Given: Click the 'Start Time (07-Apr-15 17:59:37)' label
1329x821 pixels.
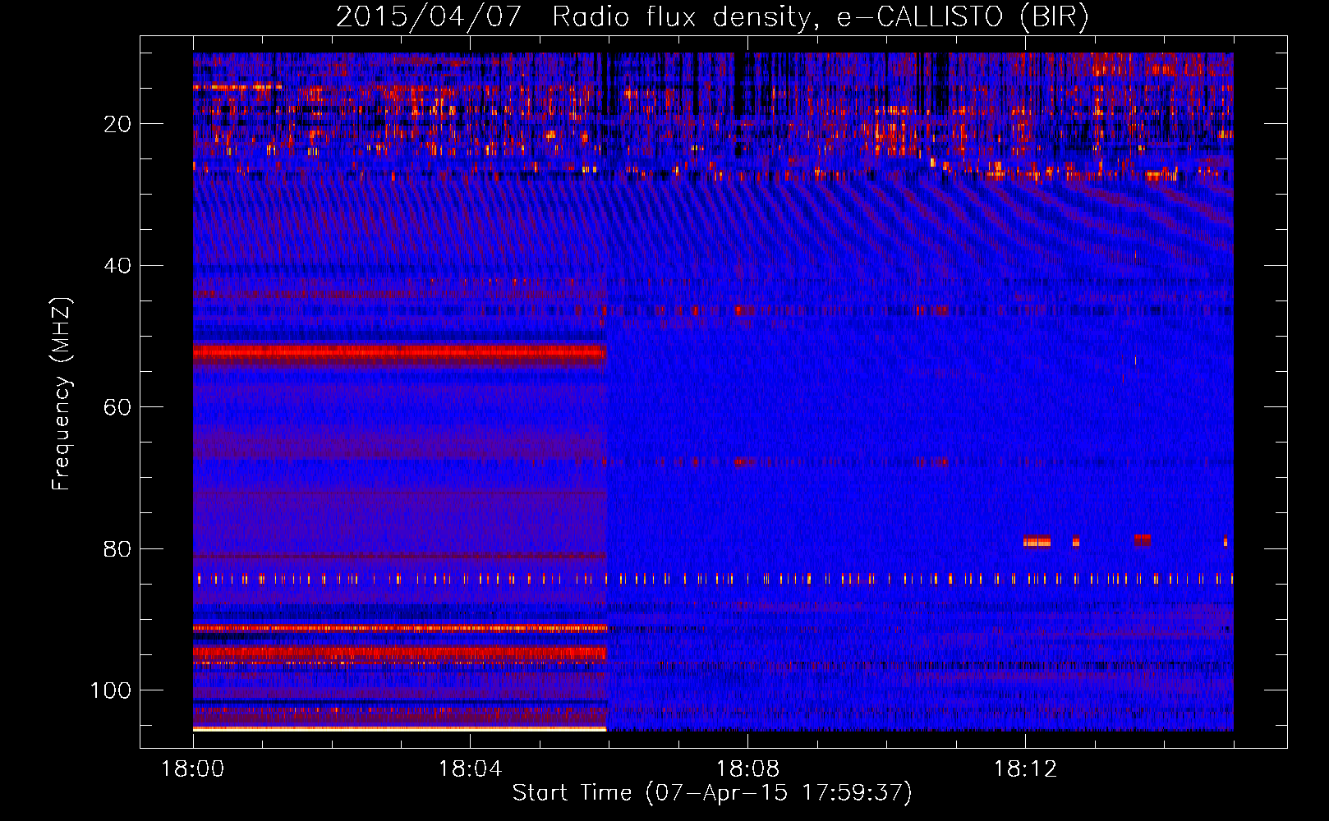Looking at the screenshot, I should click(712, 793).
